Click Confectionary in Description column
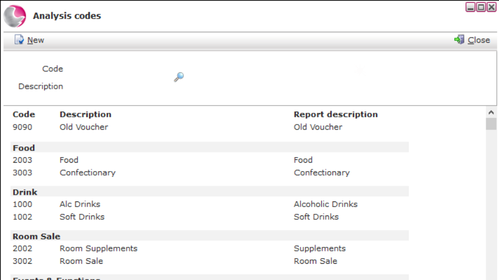The width and height of the screenshot is (499, 280). coord(87,173)
